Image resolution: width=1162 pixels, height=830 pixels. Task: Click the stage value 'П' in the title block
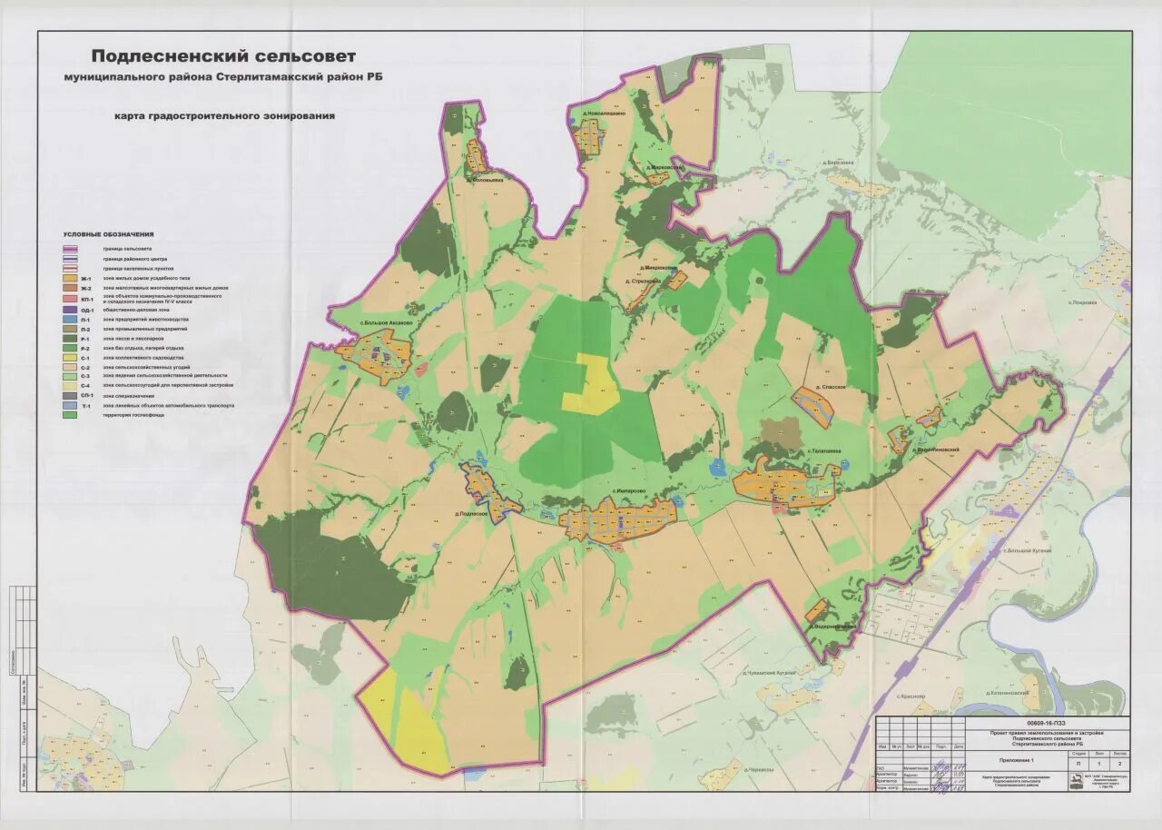coord(1078,764)
